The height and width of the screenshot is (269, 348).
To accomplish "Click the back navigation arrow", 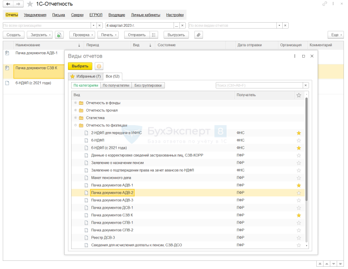I will 8,4.
